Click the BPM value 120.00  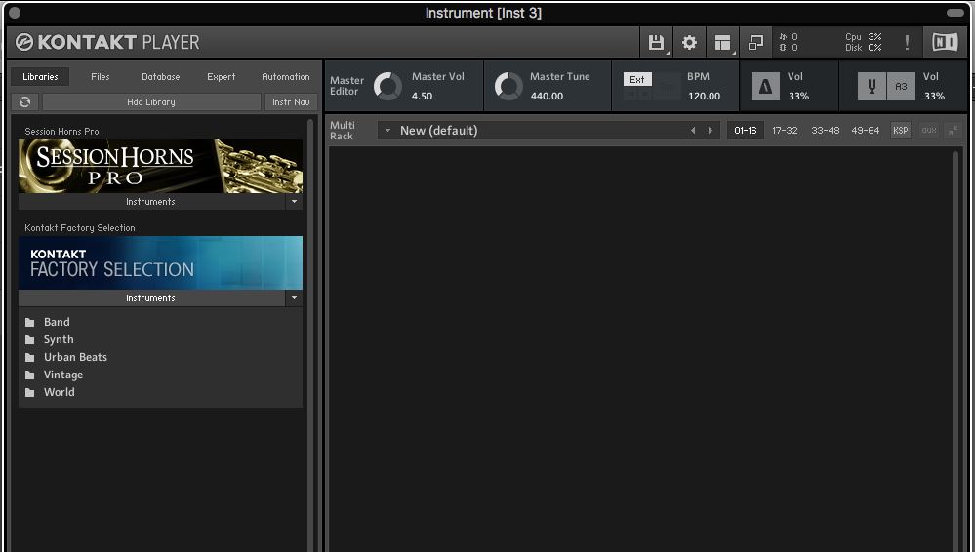tap(704, 97)
